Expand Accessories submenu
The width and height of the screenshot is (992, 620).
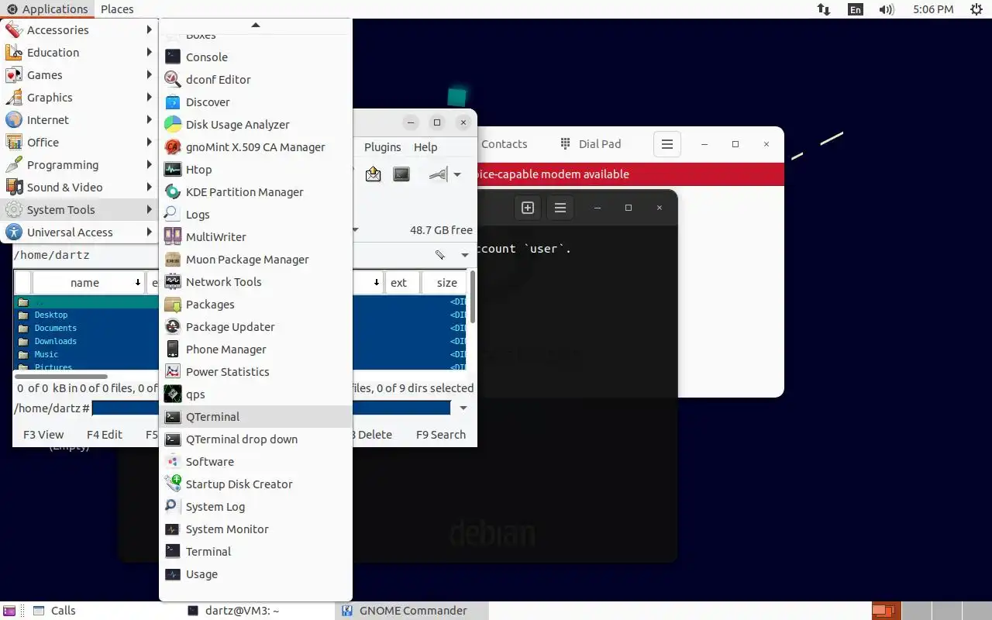(79, 29)
